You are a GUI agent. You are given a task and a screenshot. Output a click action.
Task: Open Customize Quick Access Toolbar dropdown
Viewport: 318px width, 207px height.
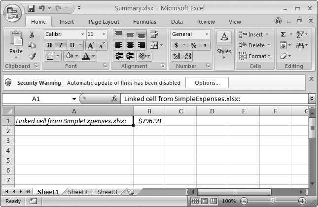[79, 8]
